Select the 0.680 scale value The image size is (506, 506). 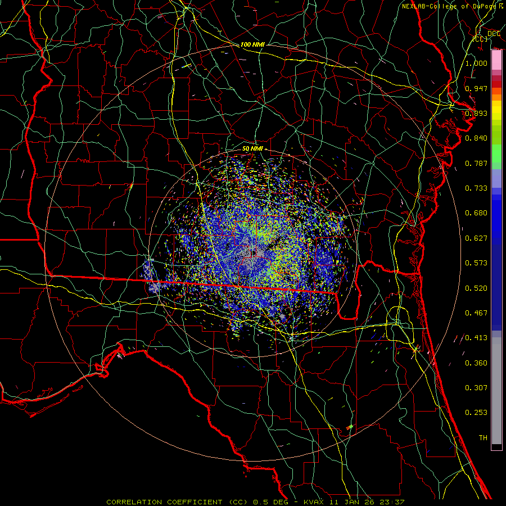pos(476,213)
